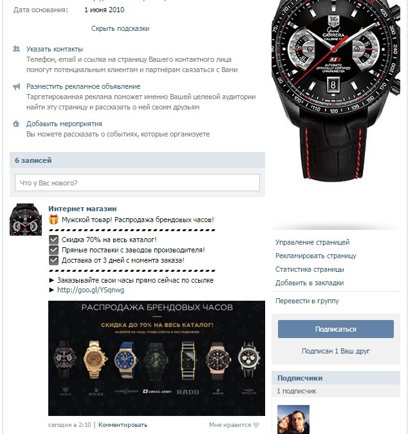Click the first checkmark emoji near Скидка 70%
Viewport: 408px width, 434px height.
(x=53, y=240)
